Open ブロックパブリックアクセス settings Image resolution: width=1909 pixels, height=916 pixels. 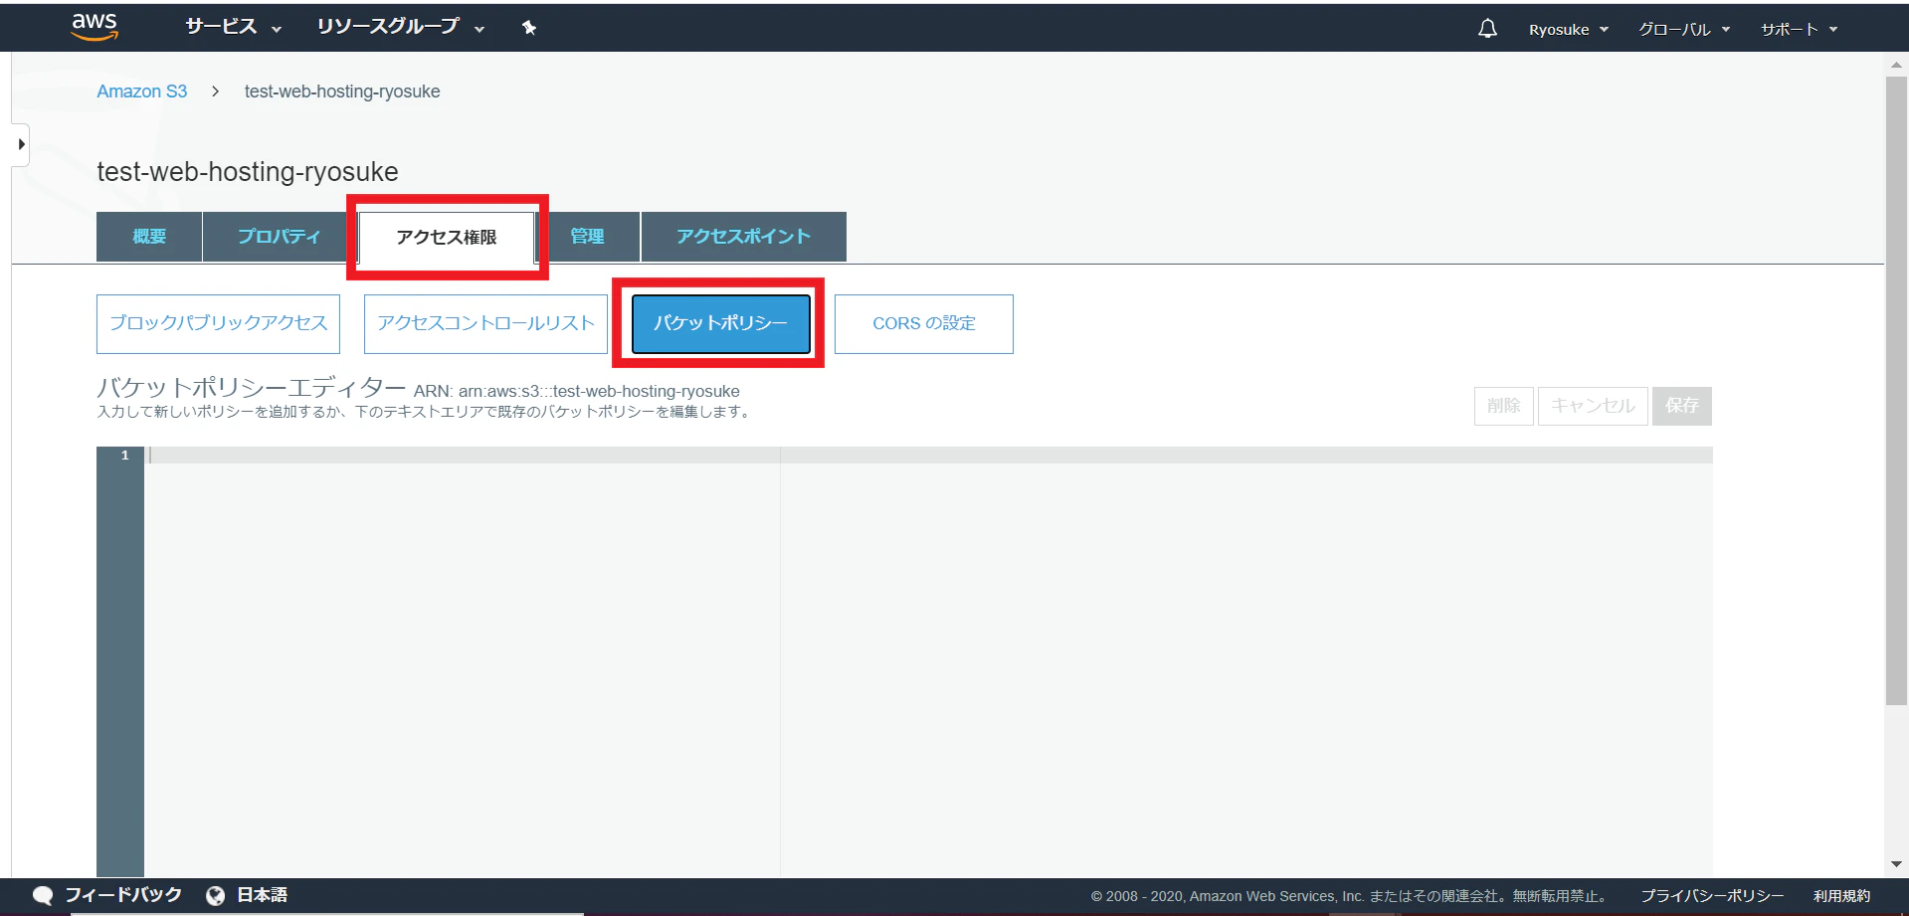[218, 323]
